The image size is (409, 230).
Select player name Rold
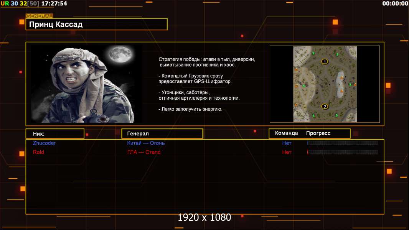pyautogui.click(x=38, y=152)
